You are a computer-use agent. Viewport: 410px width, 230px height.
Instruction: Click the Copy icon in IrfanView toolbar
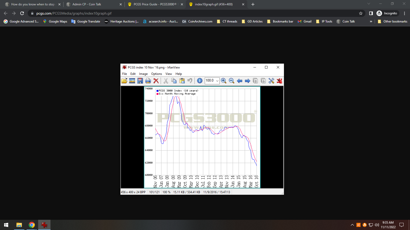[x=174, y=81]
